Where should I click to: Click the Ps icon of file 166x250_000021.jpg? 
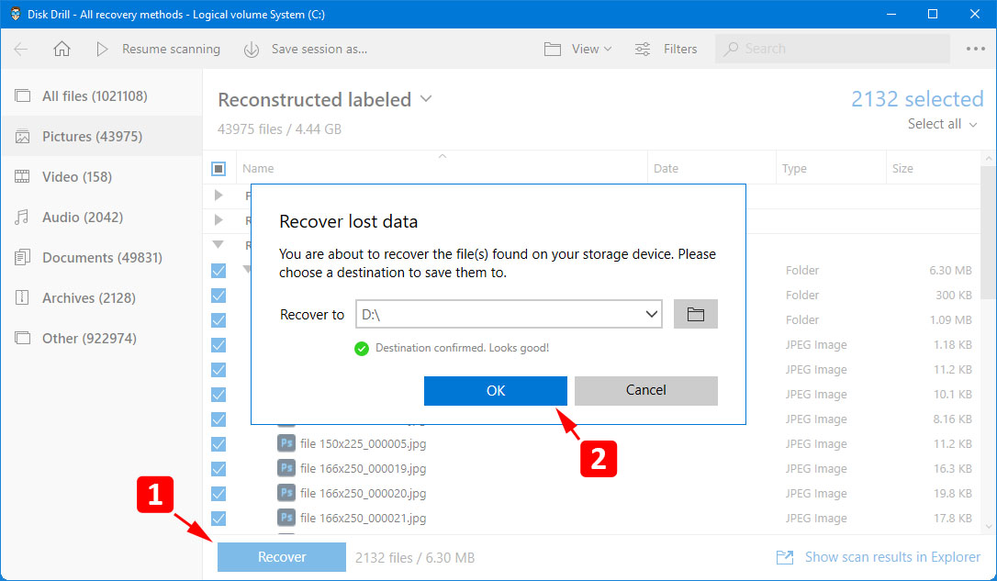point(286,518)
